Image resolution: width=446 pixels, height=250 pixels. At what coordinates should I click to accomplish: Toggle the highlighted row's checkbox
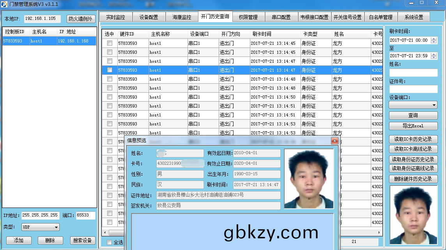click(110, 70)
